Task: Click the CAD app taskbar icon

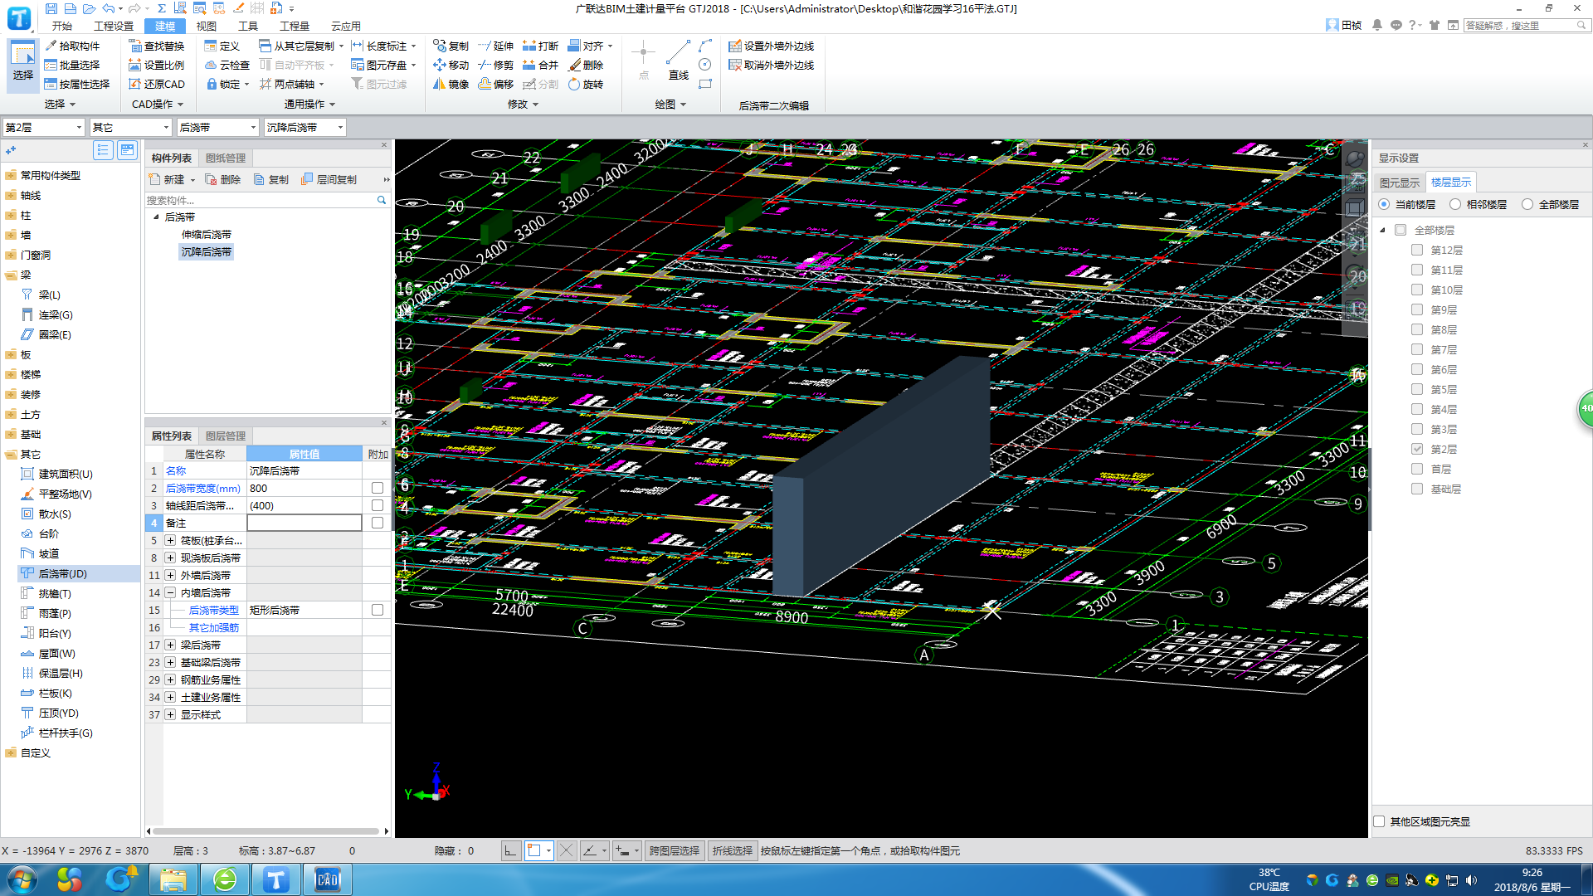Action: click(x=328, y=879)
